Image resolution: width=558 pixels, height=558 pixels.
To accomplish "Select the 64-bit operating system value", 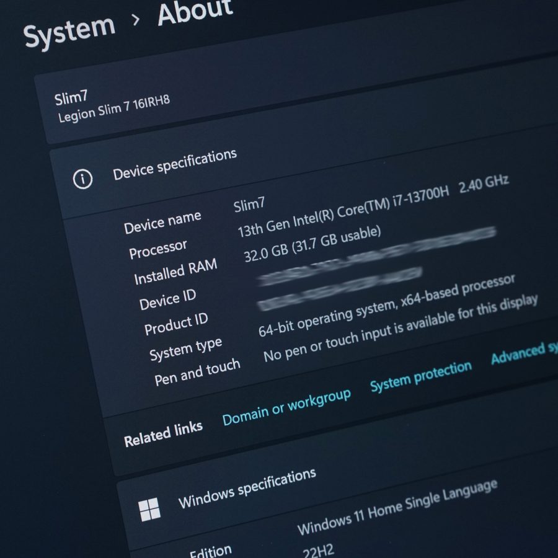I will coord(387,305).
